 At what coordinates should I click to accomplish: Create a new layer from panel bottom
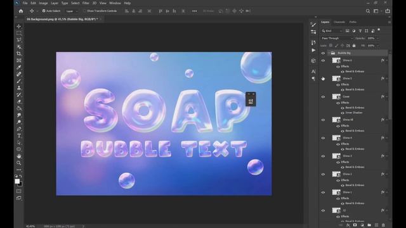point(376,225)
